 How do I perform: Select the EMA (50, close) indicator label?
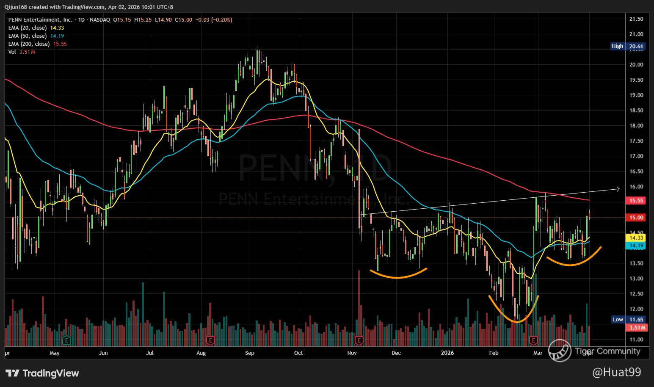click(28, 36)
